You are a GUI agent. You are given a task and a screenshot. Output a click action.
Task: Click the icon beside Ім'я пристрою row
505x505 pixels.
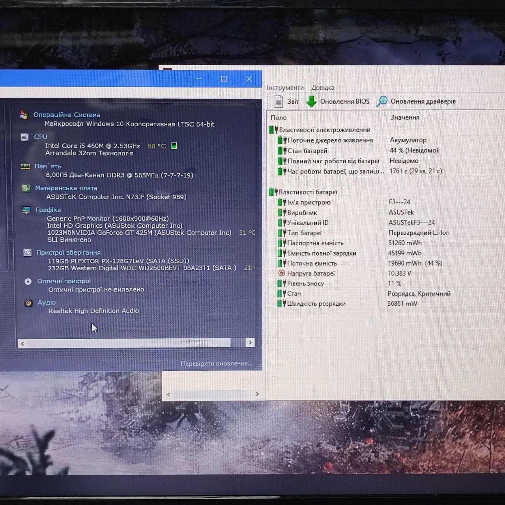(282, 202)
